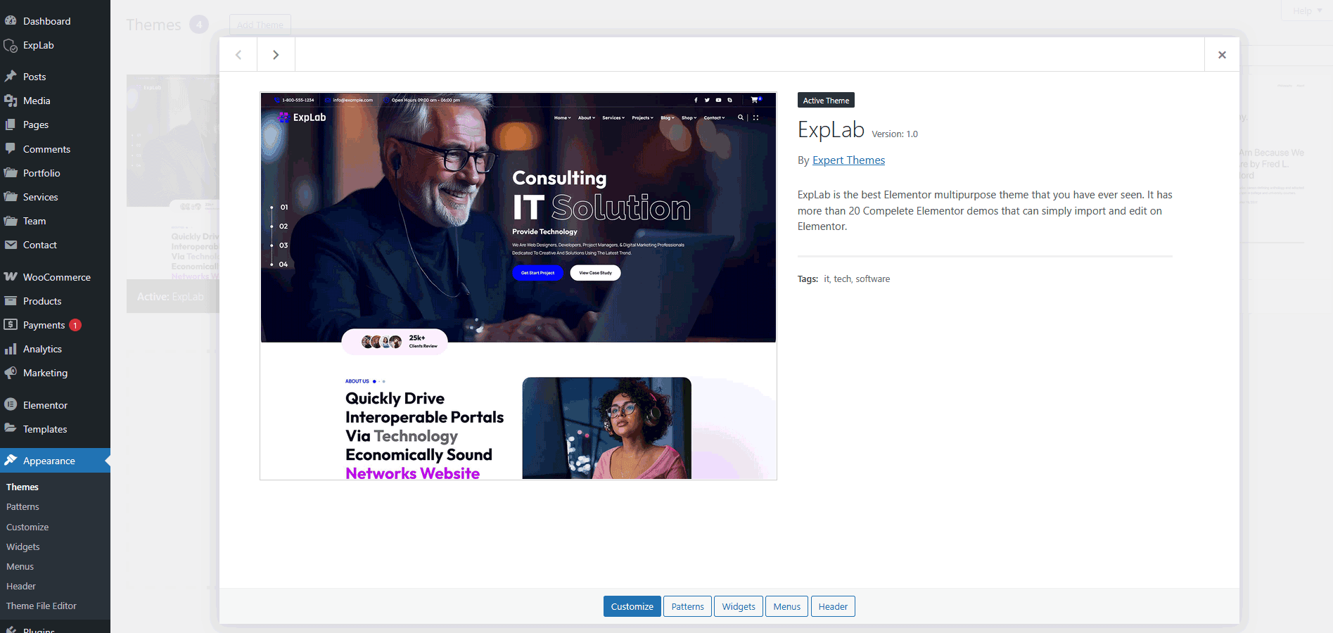Click the ExpLab theme screenshot preview
Image resolution: width=1333 pixels, height=633 pixels.
(x=518, y=286)
